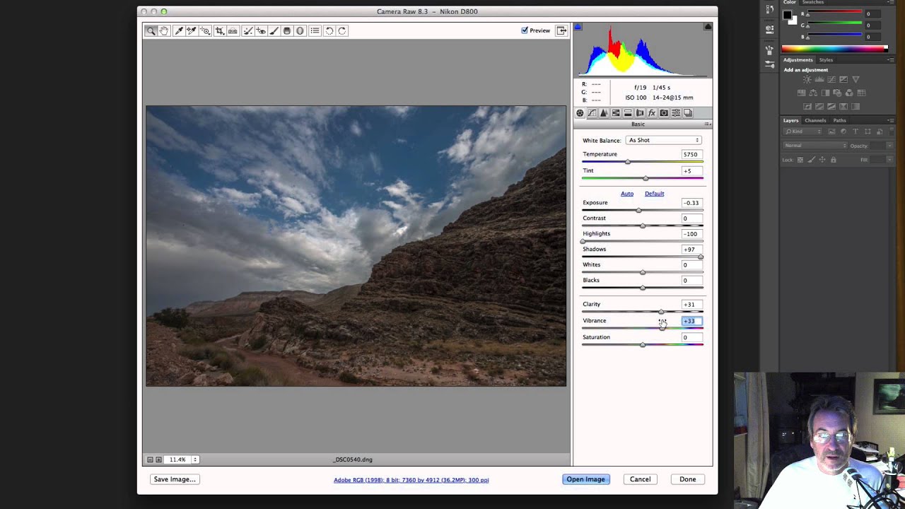This screenshot has width=905, height=509.
Task: Click the Clarity slider handle
Action: tap(661, 312)
